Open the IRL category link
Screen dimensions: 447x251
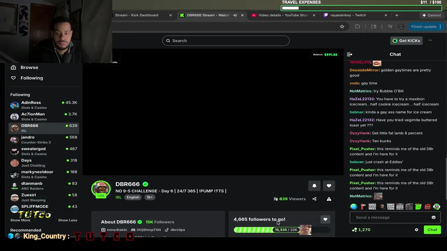tap(119, 197)
